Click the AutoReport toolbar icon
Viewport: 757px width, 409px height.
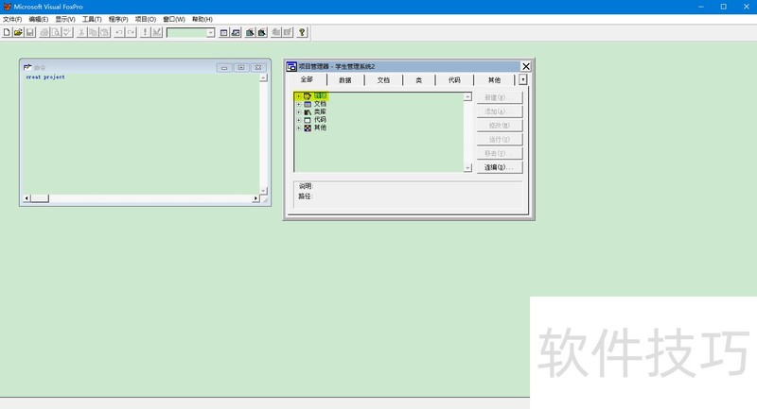click(x=288, y=32)
